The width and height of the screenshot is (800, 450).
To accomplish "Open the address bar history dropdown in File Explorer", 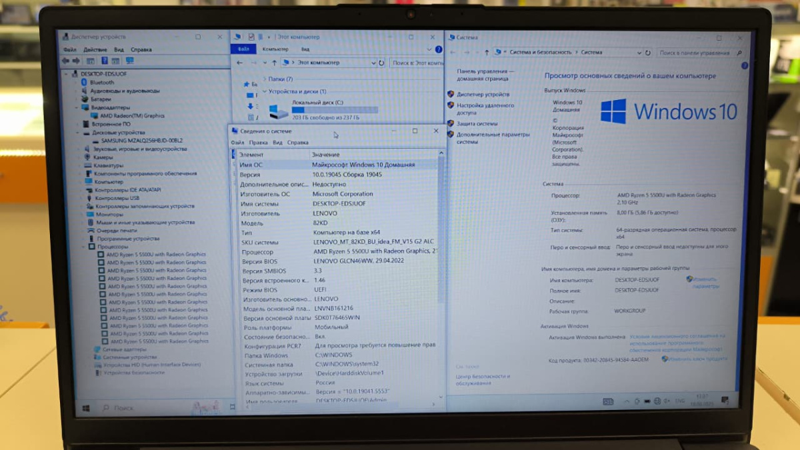I will [x=373, y=63].
